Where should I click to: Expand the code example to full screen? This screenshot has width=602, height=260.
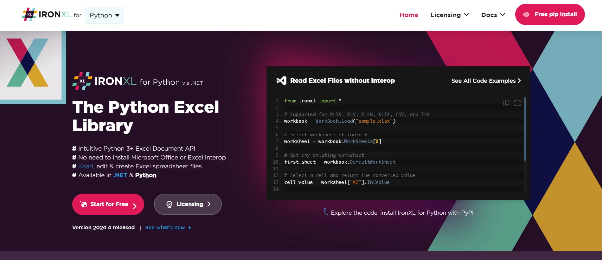tap(517, 103)
